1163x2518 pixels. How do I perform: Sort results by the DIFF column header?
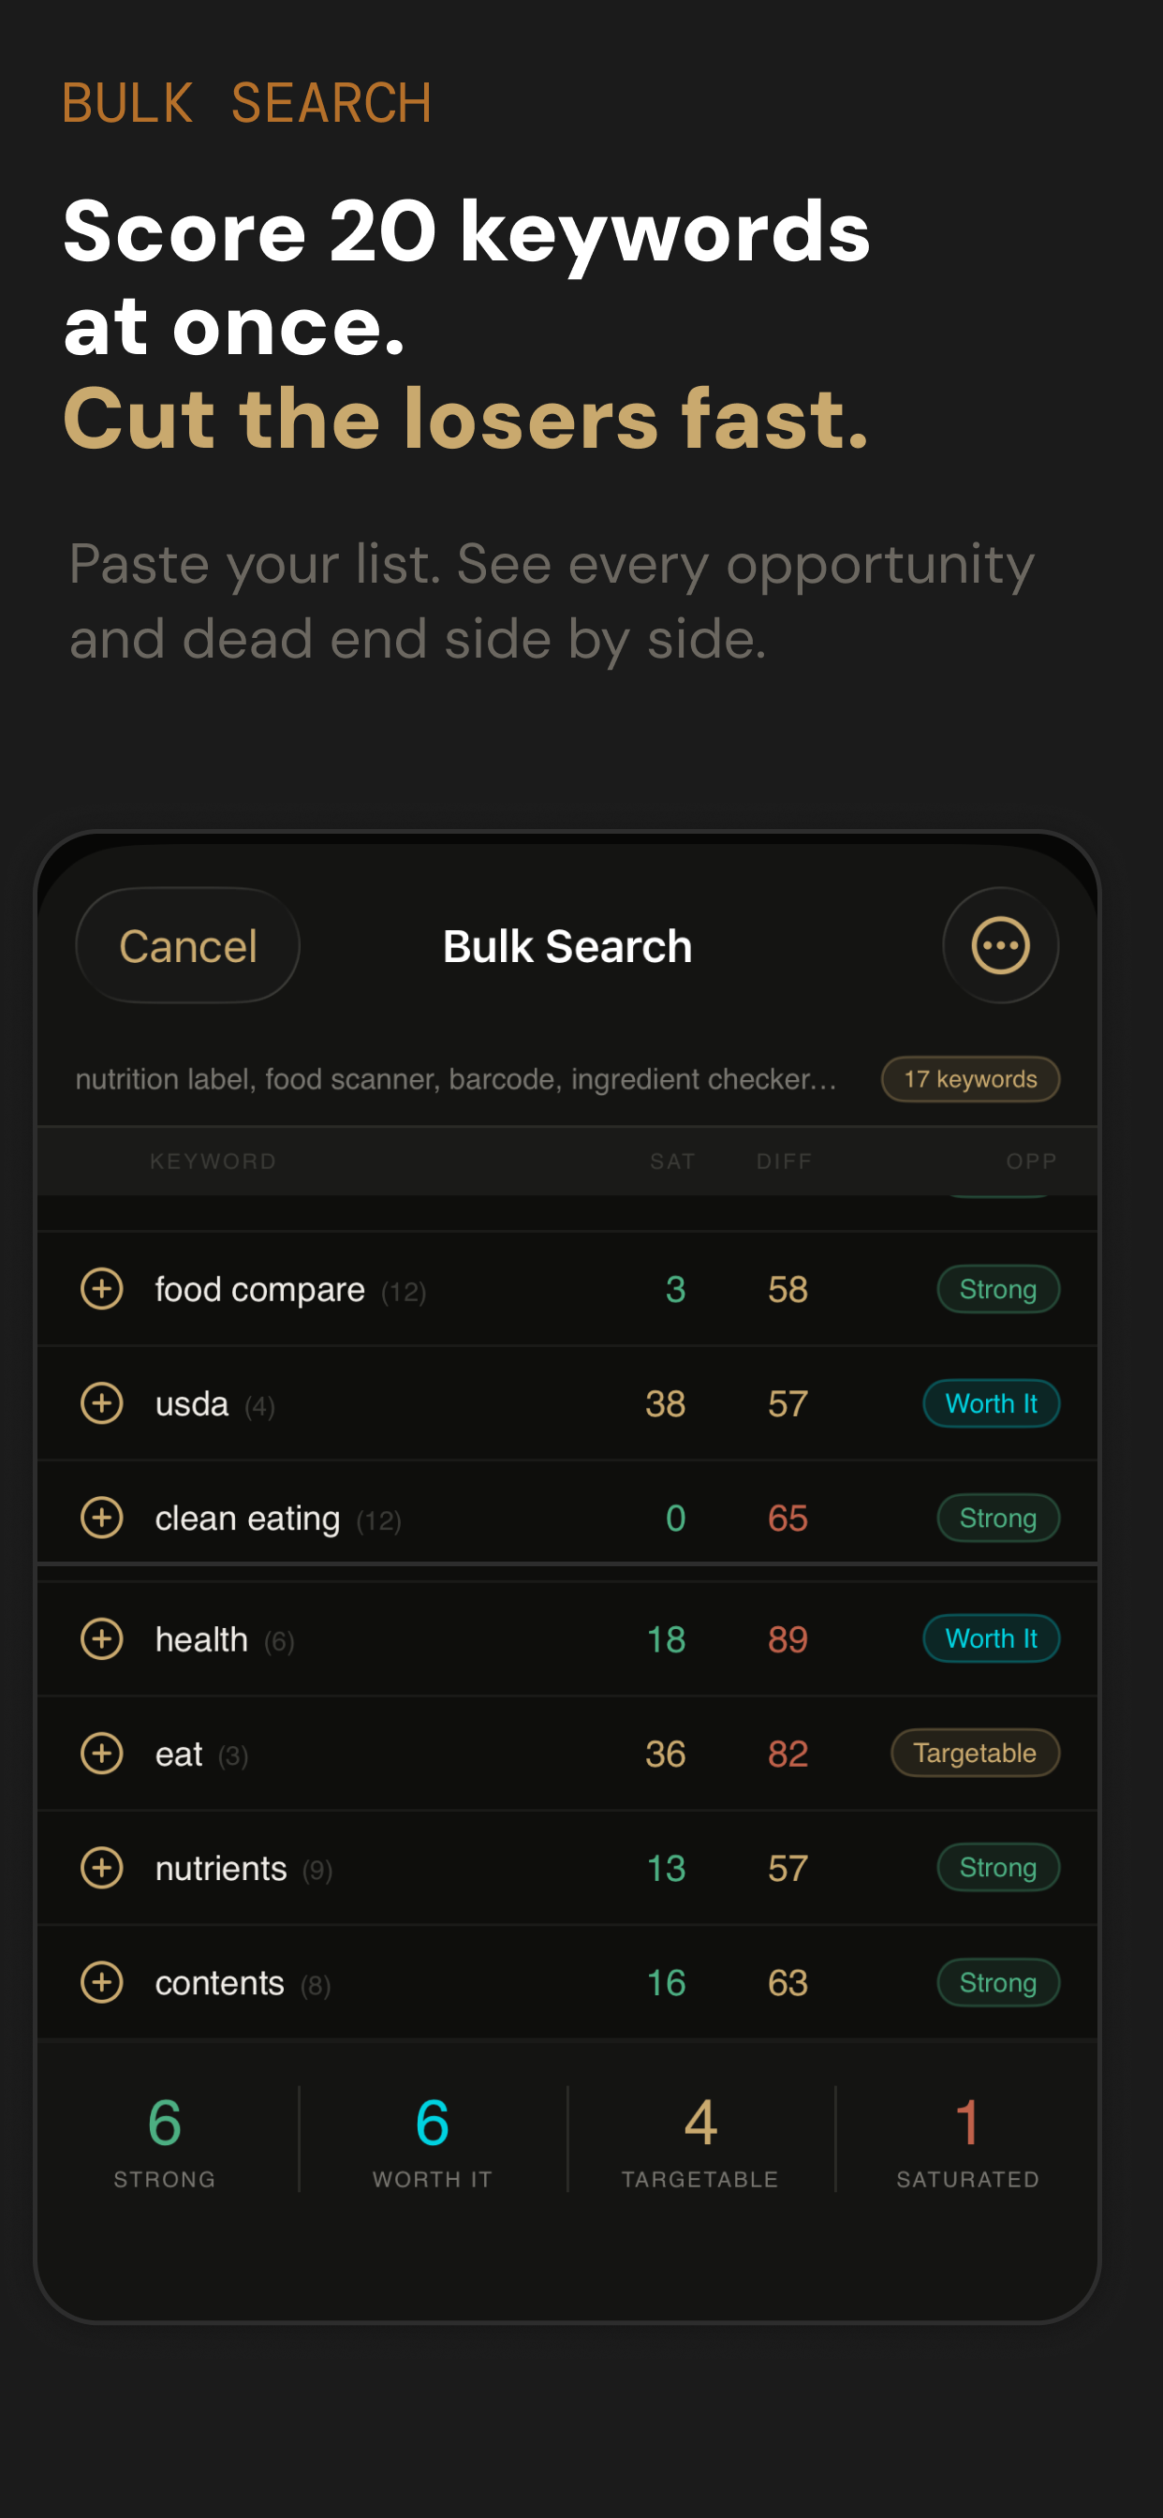[784, 1162]
